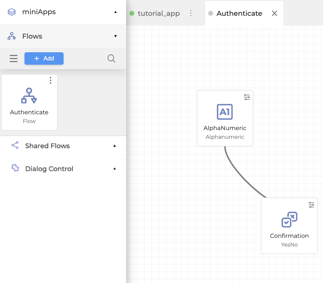Expand the miniApps section arrow
Screen dimensions: 324x283
116,12
